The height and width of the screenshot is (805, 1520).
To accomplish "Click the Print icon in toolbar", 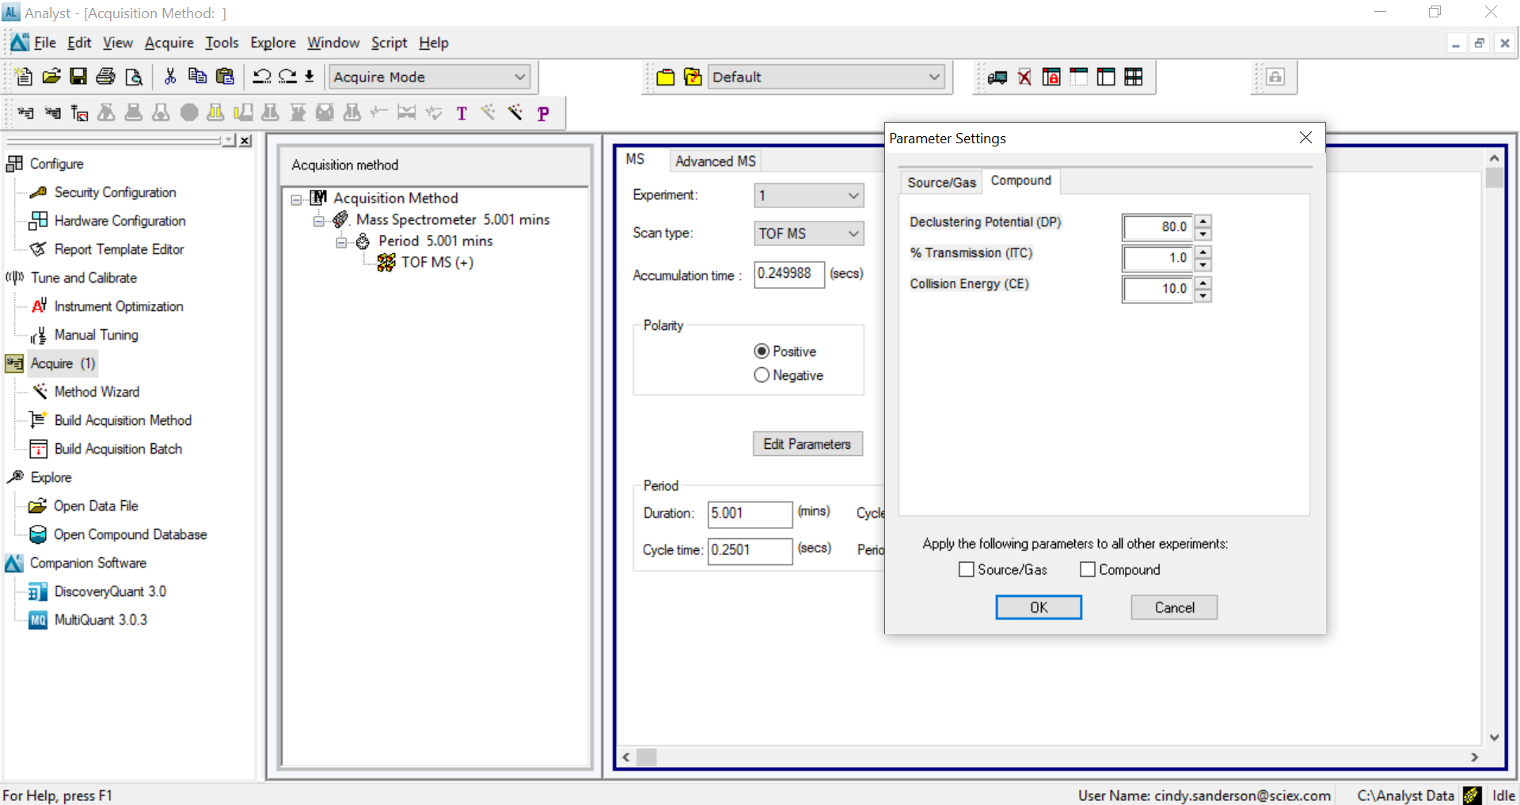I will click(105, 77).
